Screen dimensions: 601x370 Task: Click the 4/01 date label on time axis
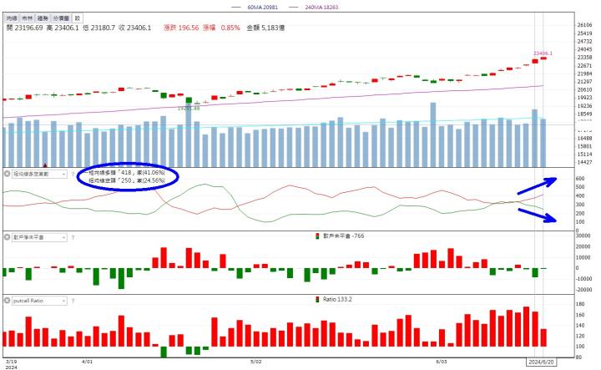tap(88, 362)
